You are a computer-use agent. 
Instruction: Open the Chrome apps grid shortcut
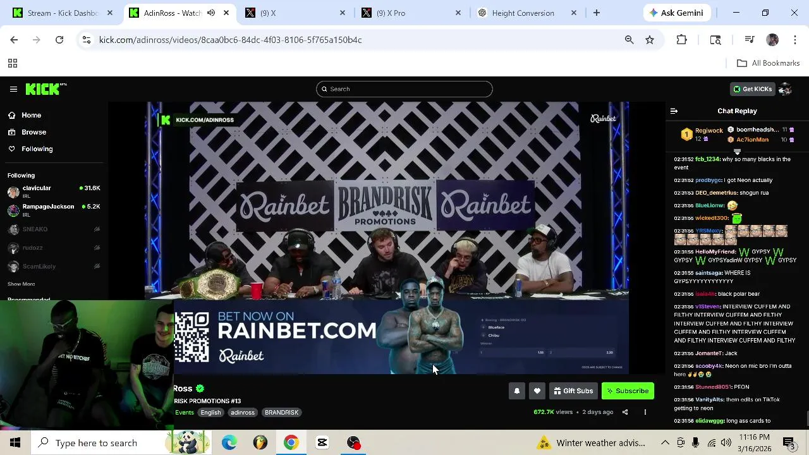12,63
